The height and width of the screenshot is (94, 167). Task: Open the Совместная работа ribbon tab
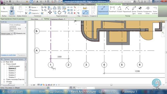click(x=73, y=4)
